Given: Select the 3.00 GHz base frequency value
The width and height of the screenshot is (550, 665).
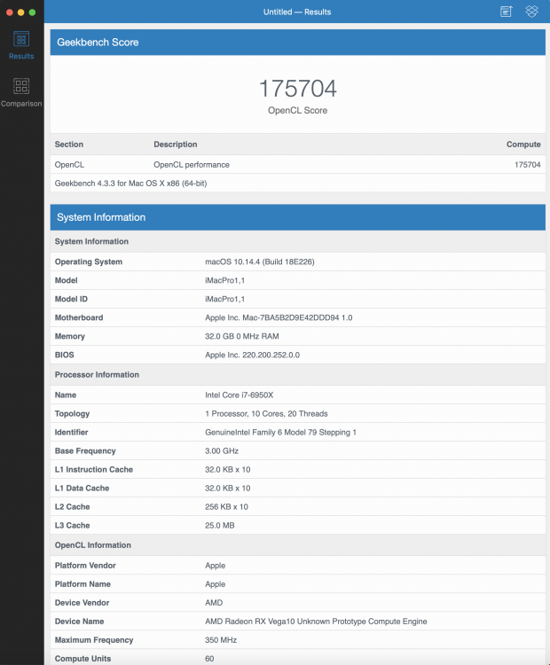Looking at the screenshot, I should click(x=222, y=450).
